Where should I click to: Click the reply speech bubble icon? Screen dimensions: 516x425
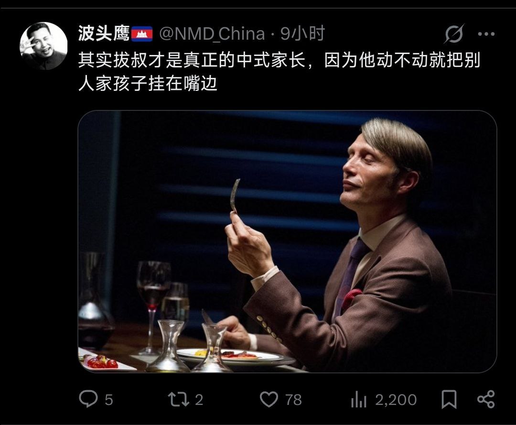(x=88, y=399)
